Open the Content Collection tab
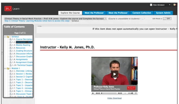 (x=142, y=13)
